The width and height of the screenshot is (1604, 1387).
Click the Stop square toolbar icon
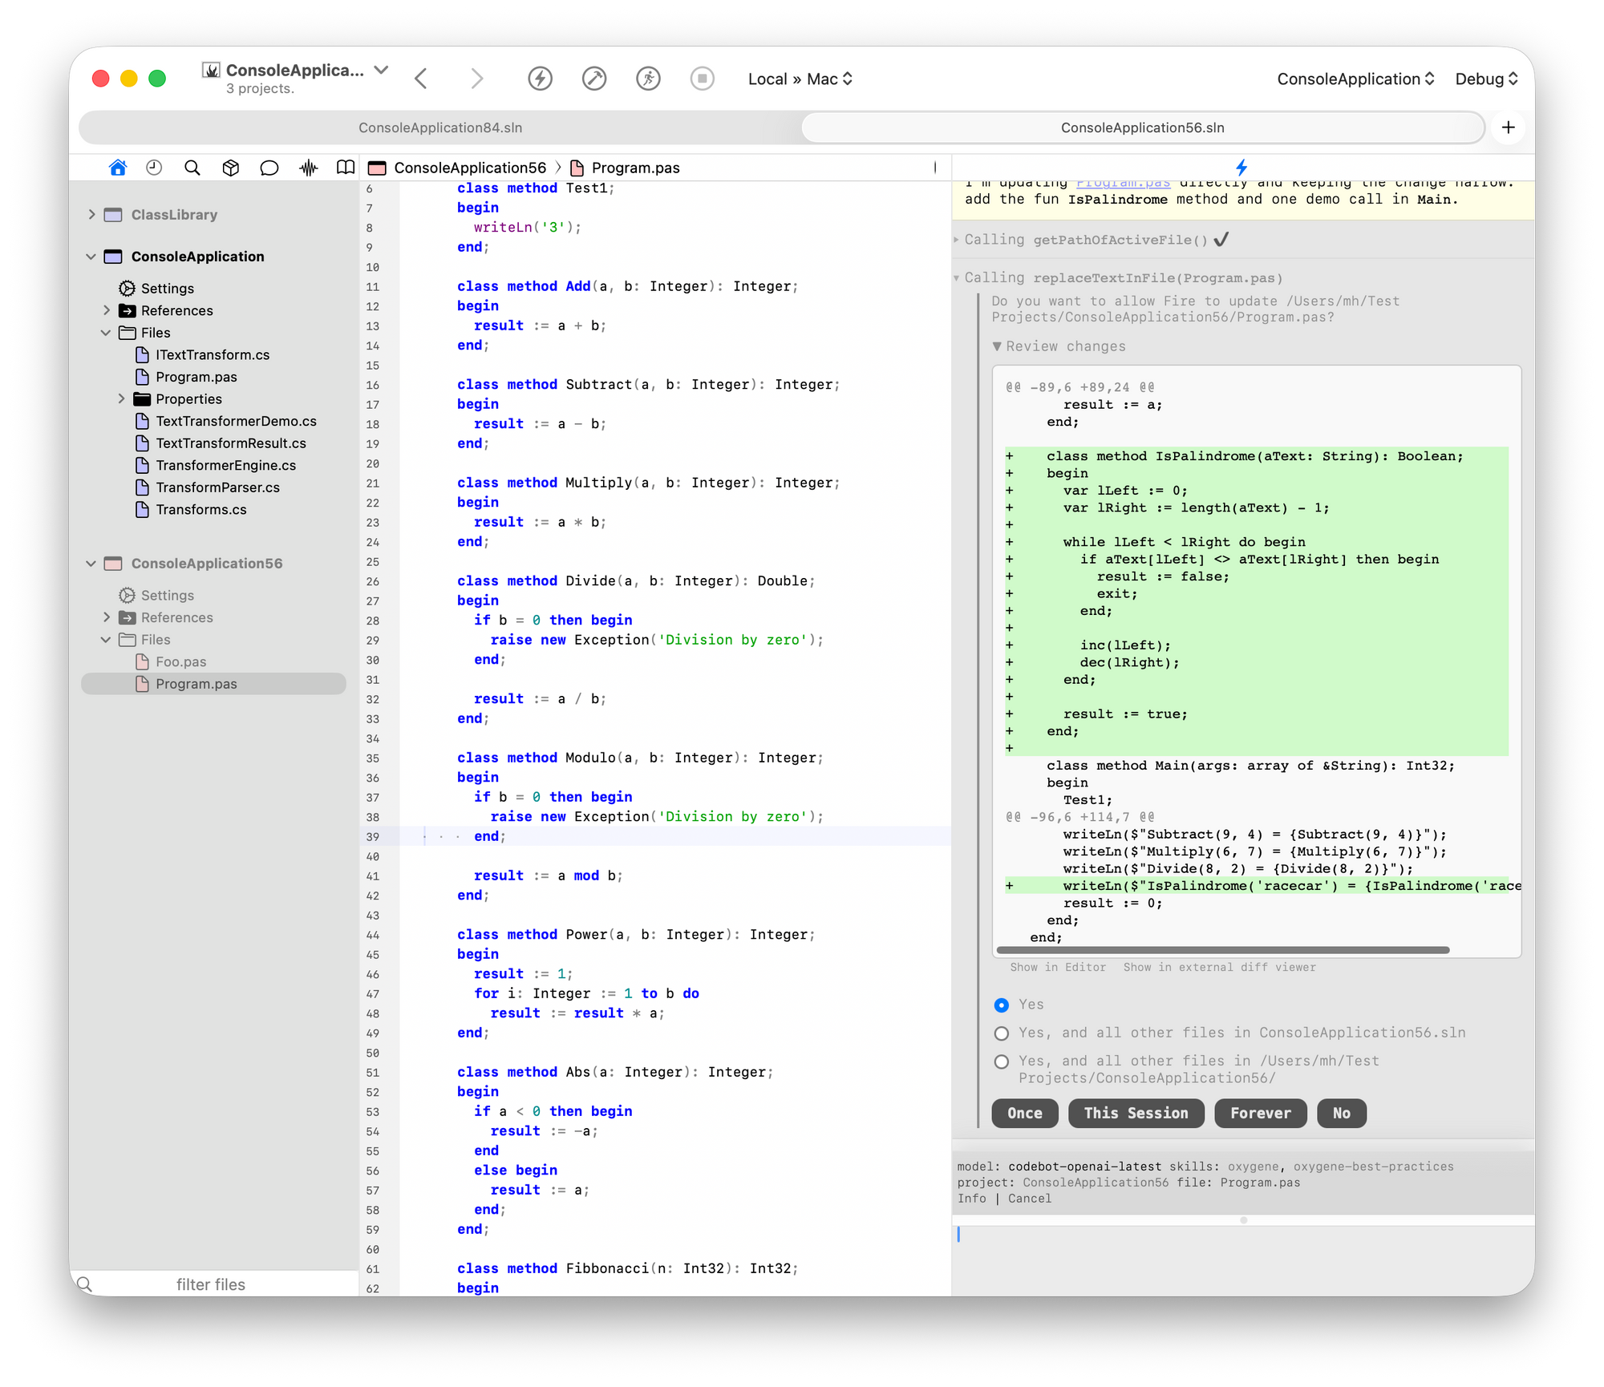point(703,79)
